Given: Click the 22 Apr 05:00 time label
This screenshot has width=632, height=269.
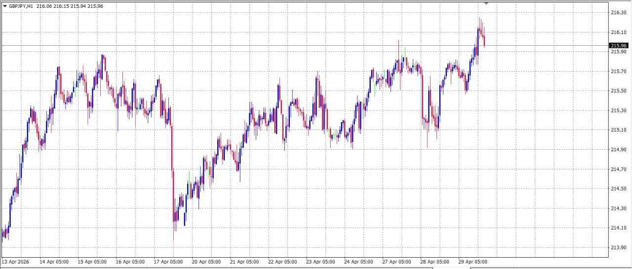Looking at the screenshot, I should click(x=282, y=262).
